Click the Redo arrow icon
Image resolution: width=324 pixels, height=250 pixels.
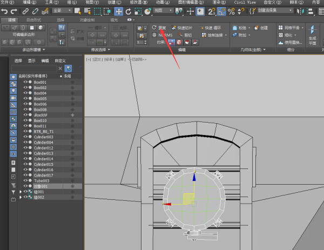[14, 11]
